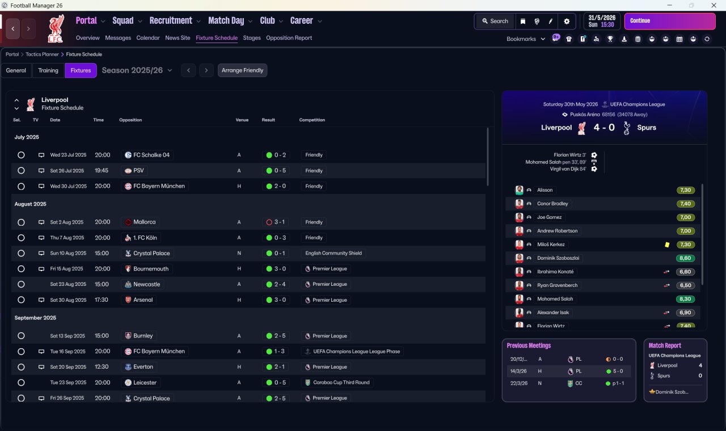Open the training cone bookmark shortcut
The height and width of the screenshot is (431, 726).
point(624,39)
